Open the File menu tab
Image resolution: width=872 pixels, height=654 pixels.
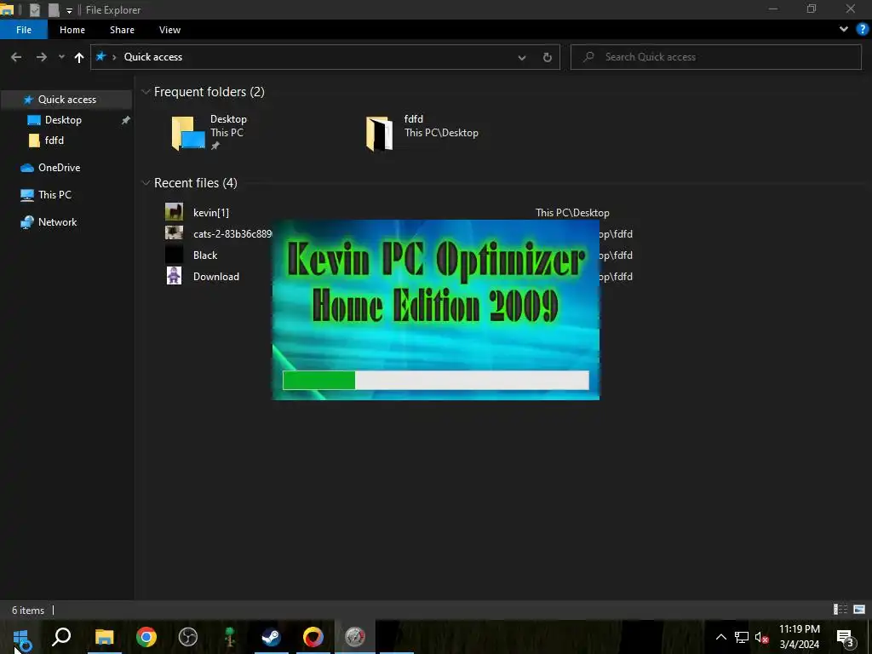(x=24, y=30)
